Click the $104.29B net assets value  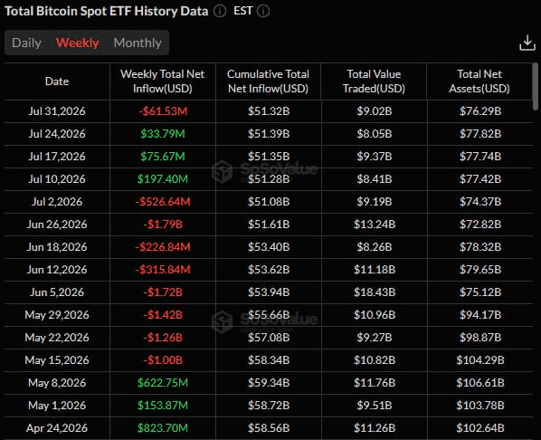tap(480, 360)
